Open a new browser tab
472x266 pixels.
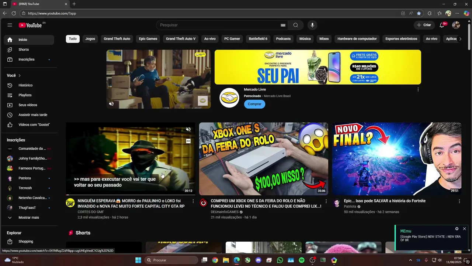point(74,4)
